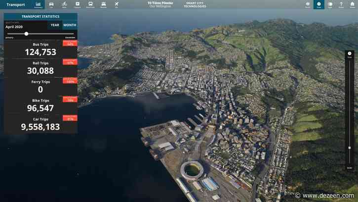
Task: Click the sound speaker icon top right
Action: pos(308,4)
